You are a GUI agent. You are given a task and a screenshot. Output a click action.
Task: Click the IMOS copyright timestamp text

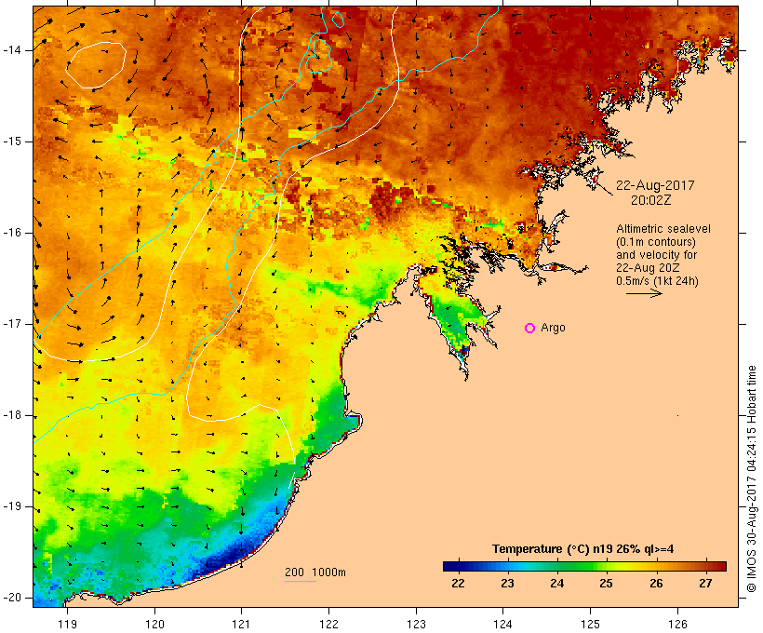click(x=752, y=478)
